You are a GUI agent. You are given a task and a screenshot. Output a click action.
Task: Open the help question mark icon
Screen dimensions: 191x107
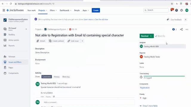(x=176, y=10)
